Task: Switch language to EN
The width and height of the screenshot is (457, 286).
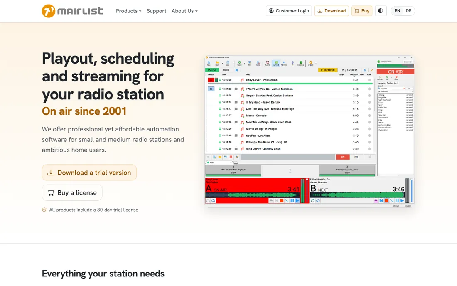Action: [398, 11]
